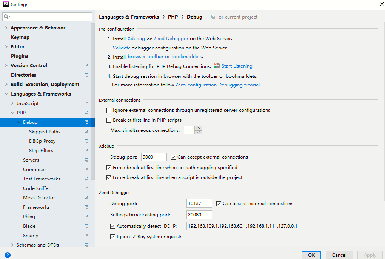Viewport: 385px width, 259px height.
Task: Click the search magnifier icon
Action: coord(7,17)
